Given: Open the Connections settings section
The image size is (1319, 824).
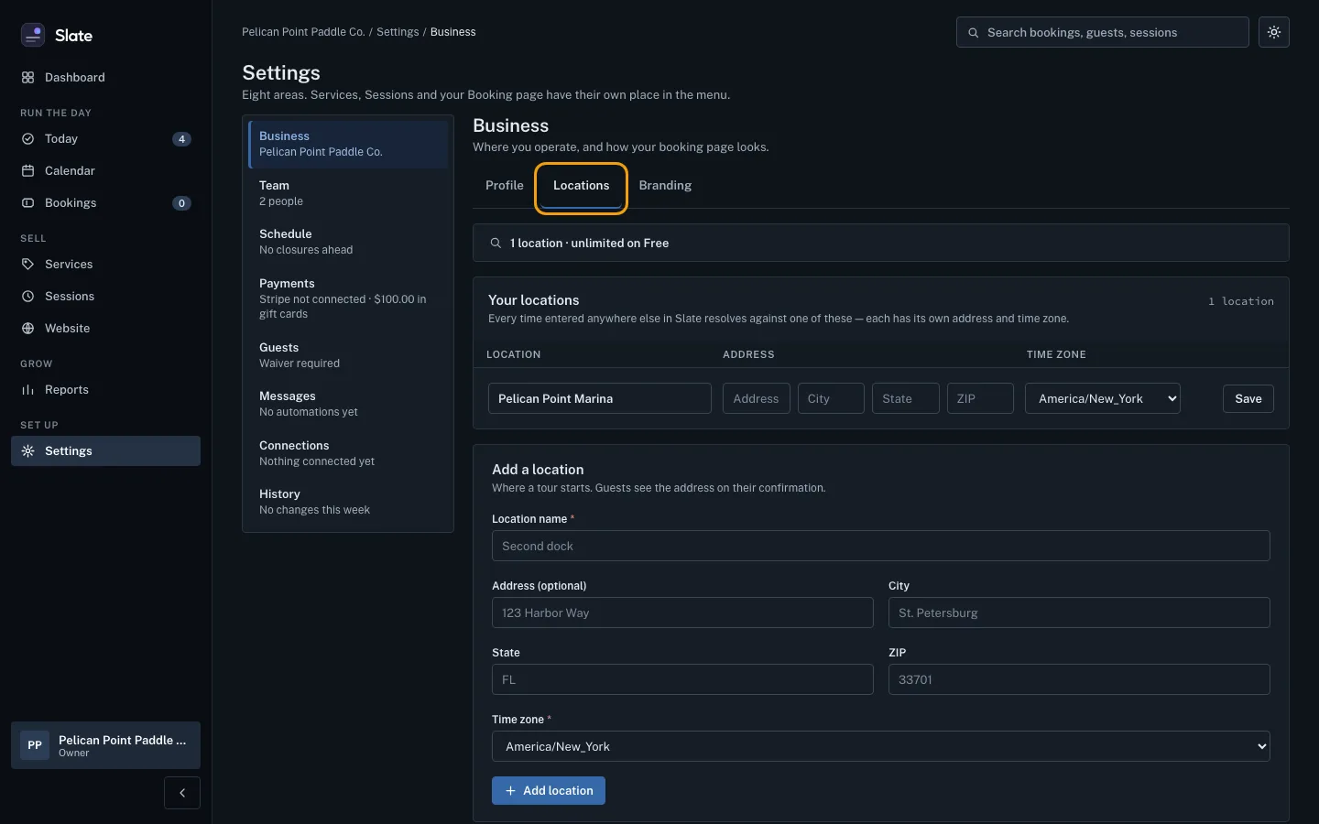Looking at the screenshot, I should point(348,453).
